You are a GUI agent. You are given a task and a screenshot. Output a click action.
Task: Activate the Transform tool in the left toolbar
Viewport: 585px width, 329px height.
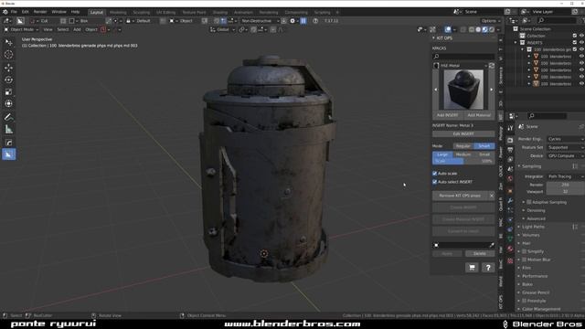8,103
